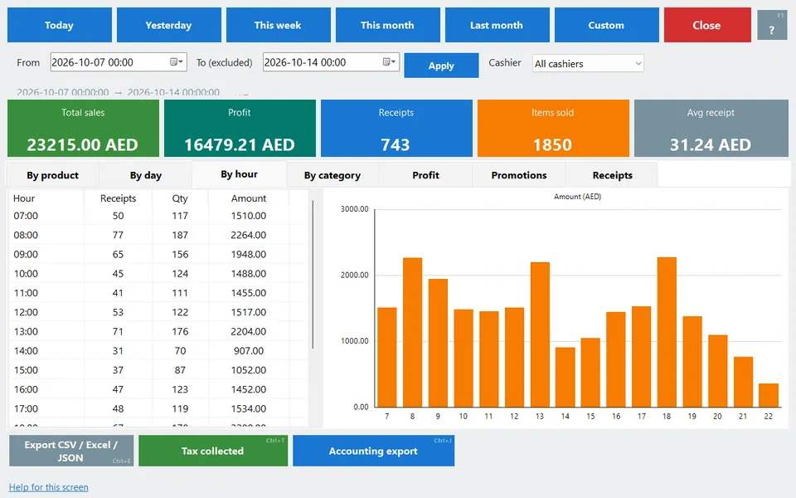Click the Receipts count summary card
This screenshot has height=498, width=796.
396,128
